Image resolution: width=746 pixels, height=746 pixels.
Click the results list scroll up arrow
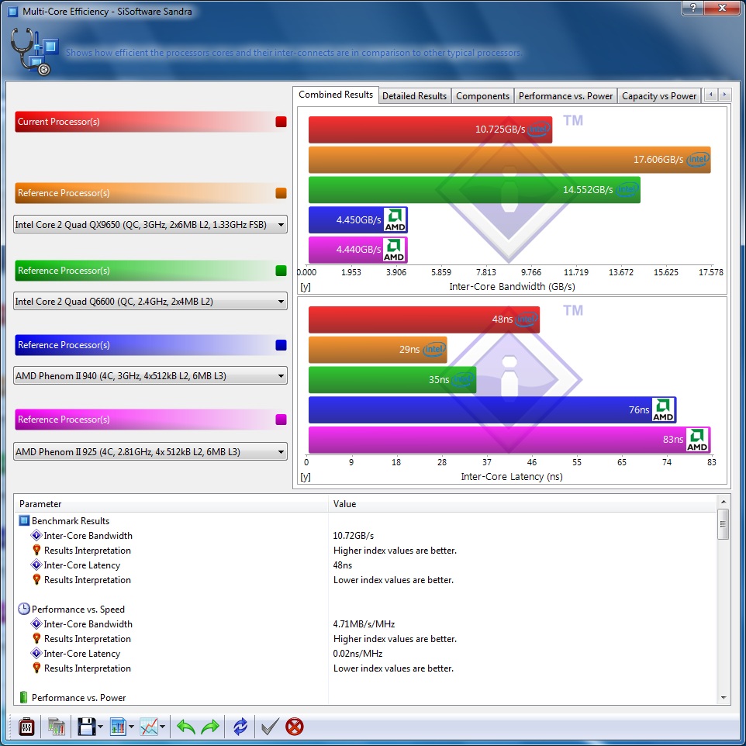coord(724,502)
